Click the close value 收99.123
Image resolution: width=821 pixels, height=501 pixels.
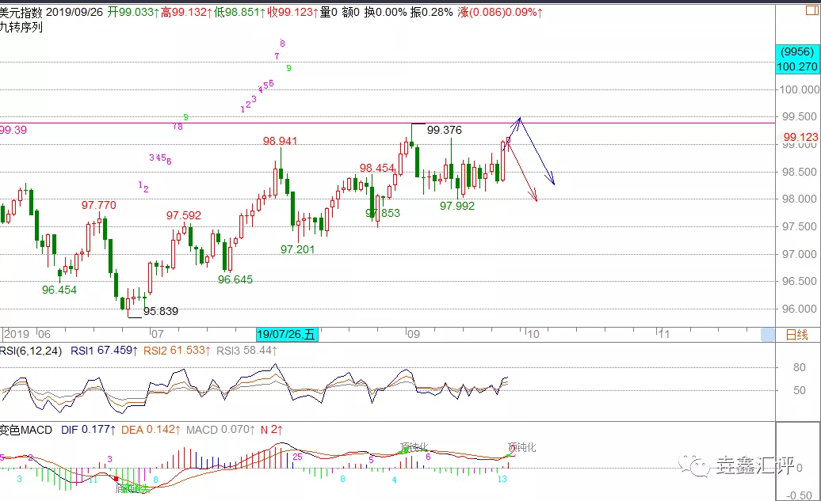coord(292,12)
